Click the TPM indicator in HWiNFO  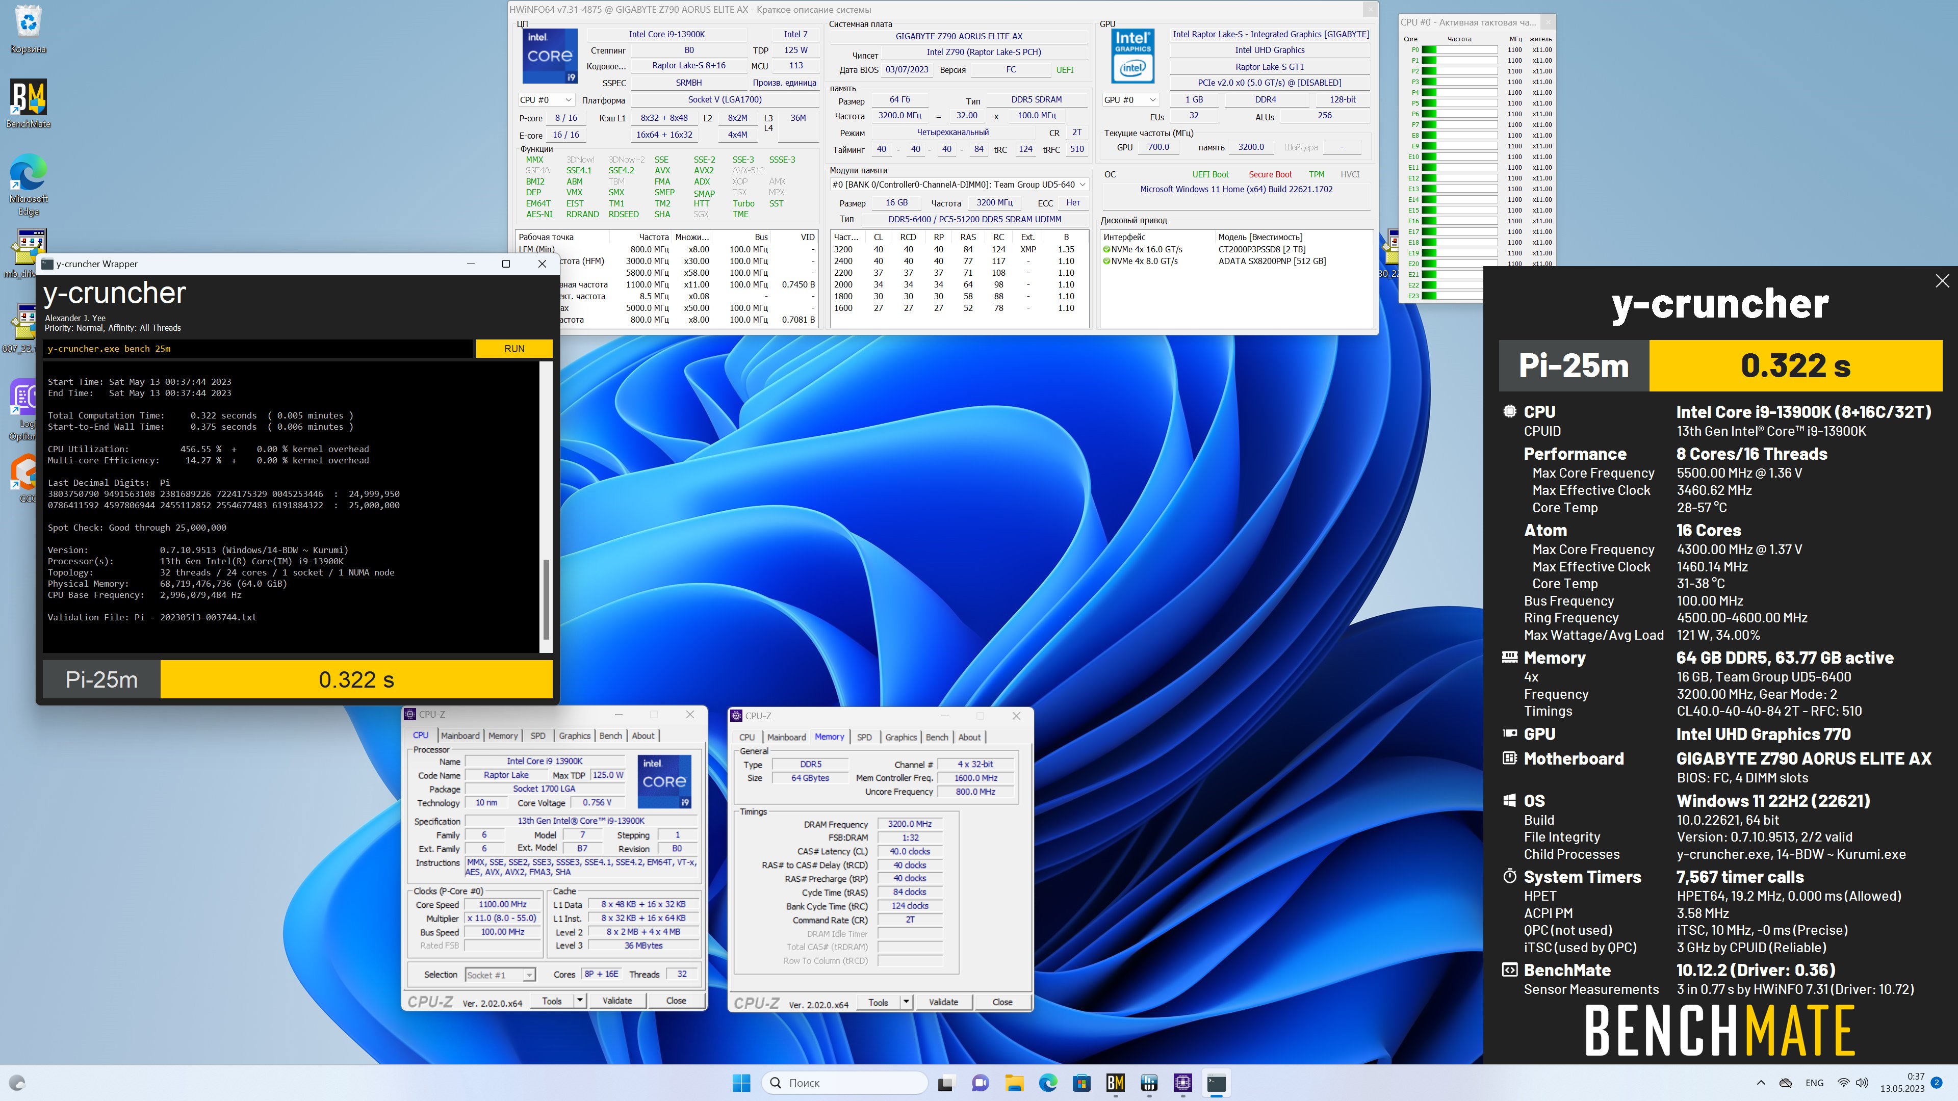(x=1317, y=174)
